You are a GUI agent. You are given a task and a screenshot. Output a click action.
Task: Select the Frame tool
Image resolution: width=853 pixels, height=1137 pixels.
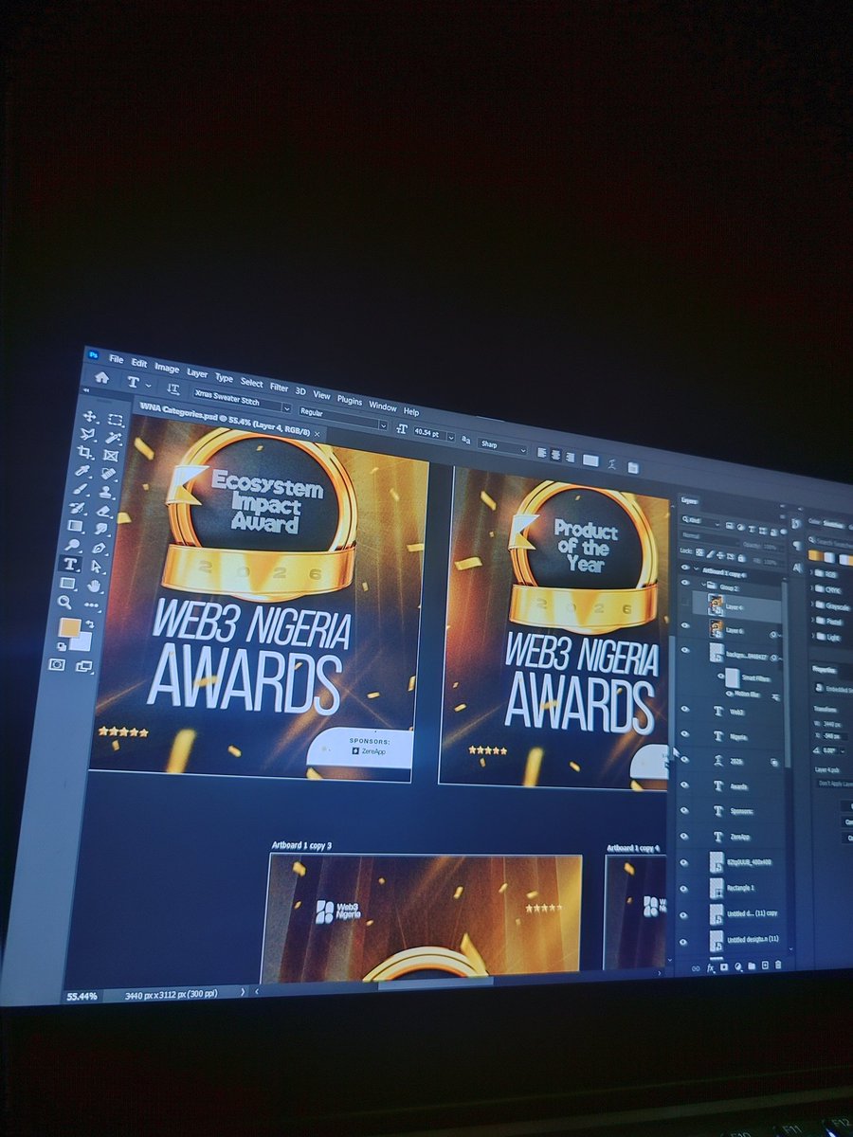tap(110, 455)
